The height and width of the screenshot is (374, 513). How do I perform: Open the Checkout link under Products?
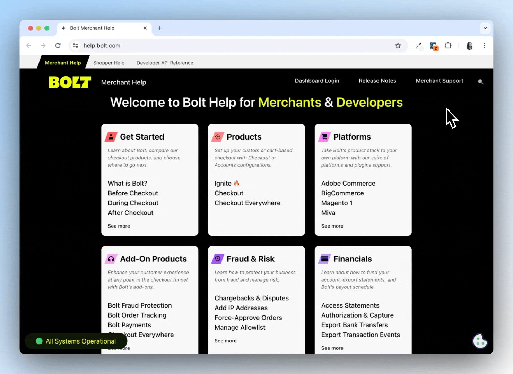tap(229, 193)
